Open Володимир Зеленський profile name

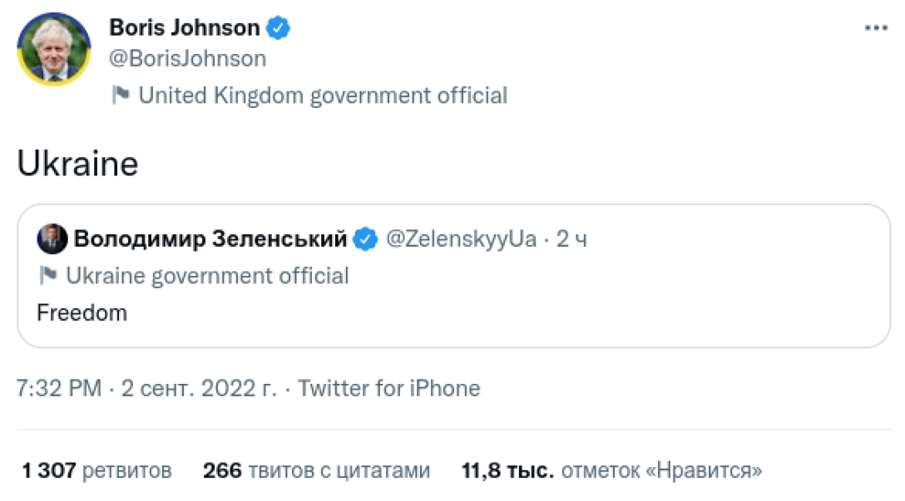[210, 238]
